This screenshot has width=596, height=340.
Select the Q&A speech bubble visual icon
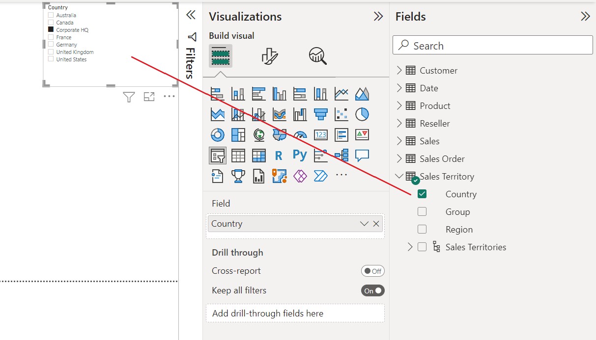click(x=362, y=155)
